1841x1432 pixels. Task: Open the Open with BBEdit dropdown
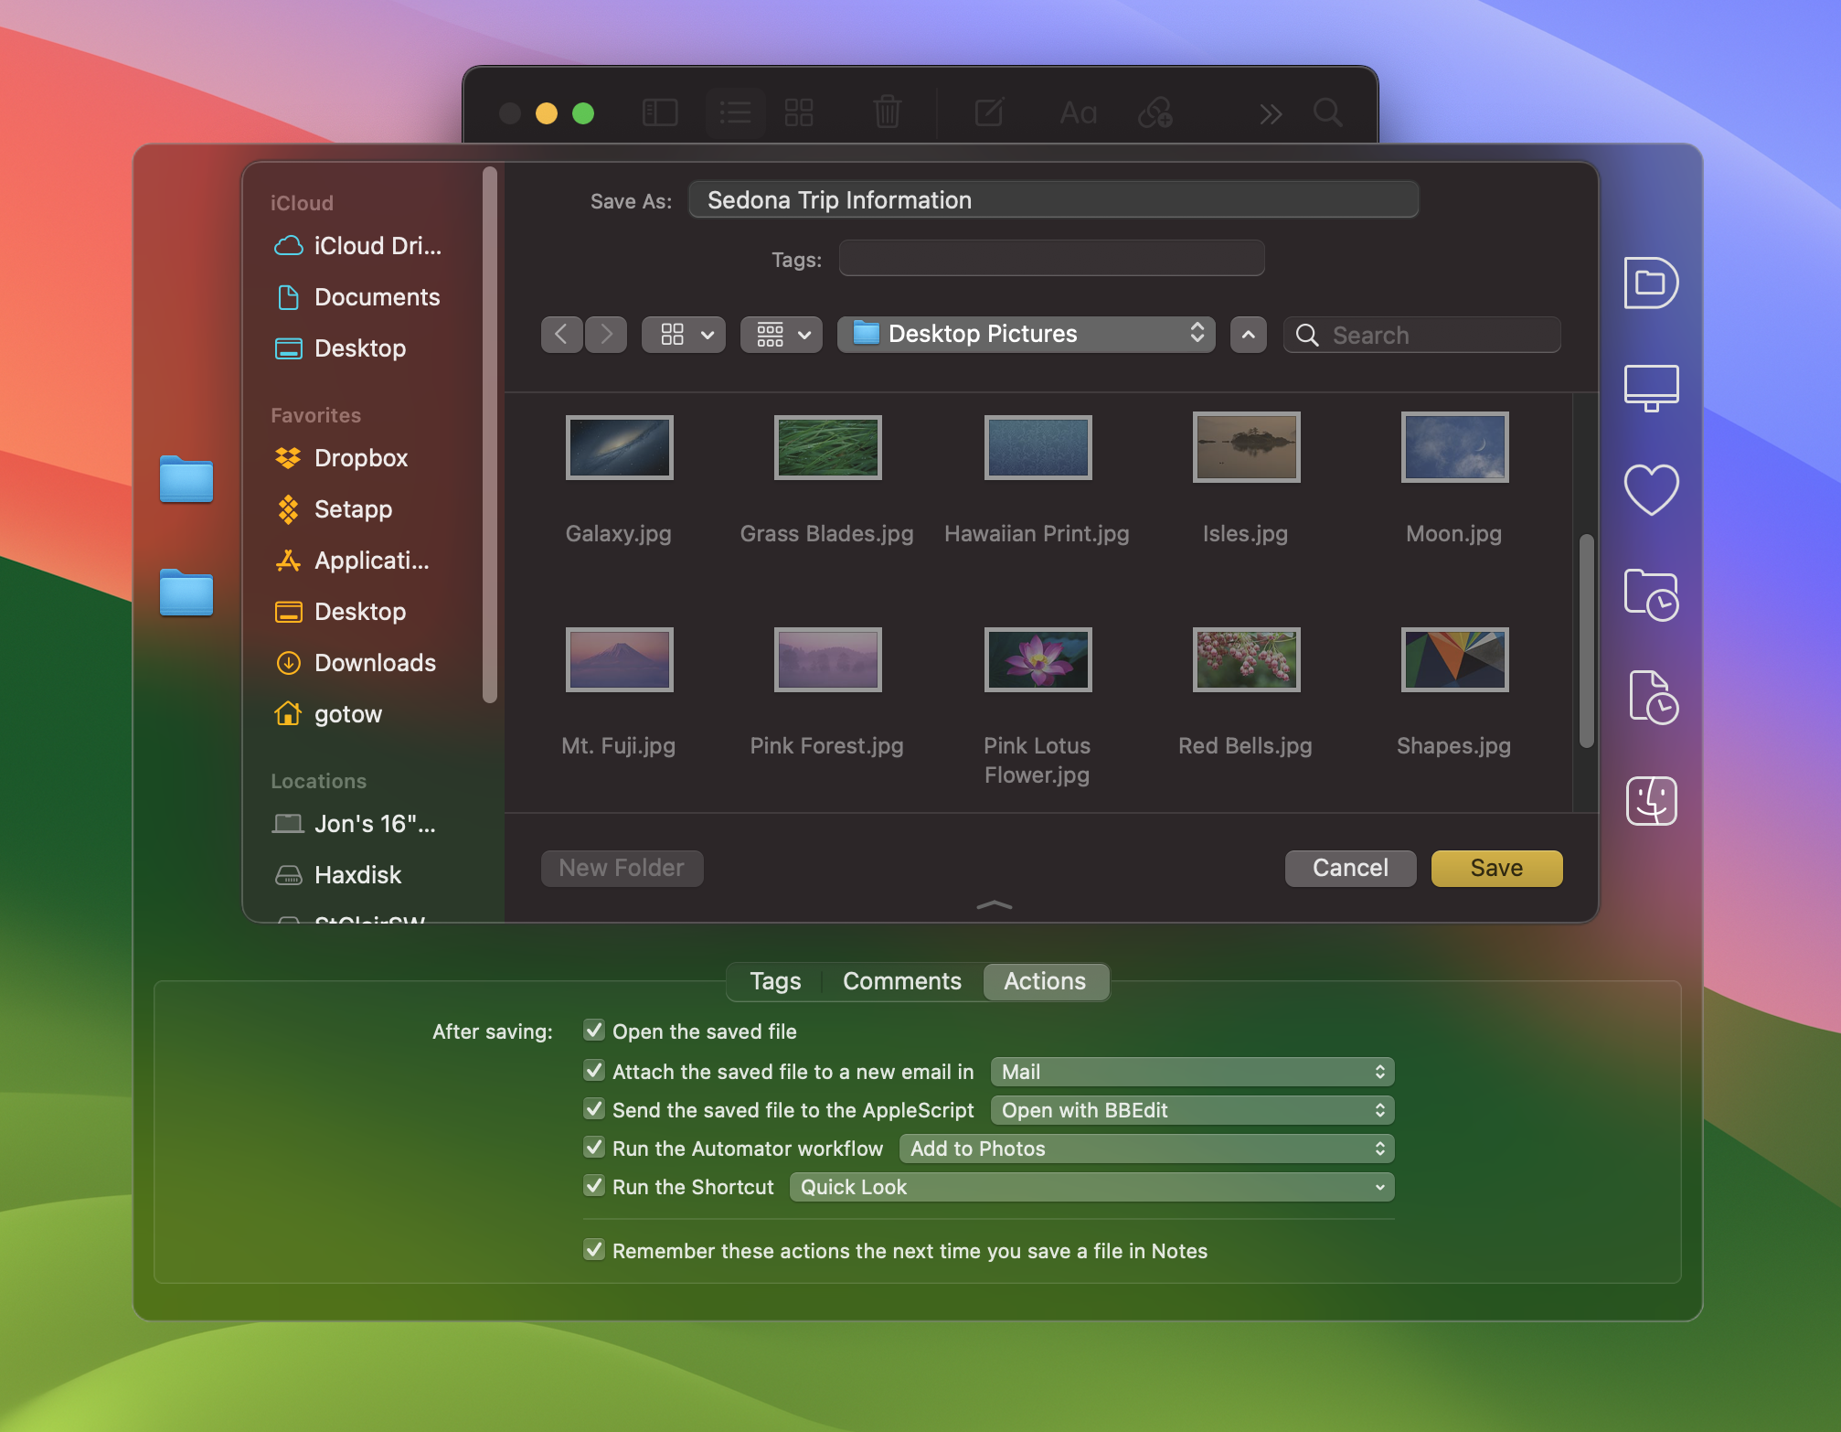coord(1193,1110)
